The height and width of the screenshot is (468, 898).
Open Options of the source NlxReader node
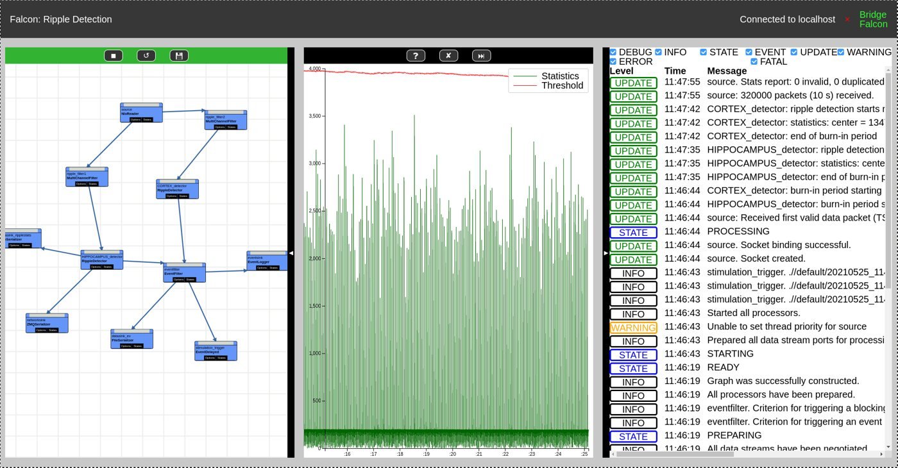pos(135,119)
